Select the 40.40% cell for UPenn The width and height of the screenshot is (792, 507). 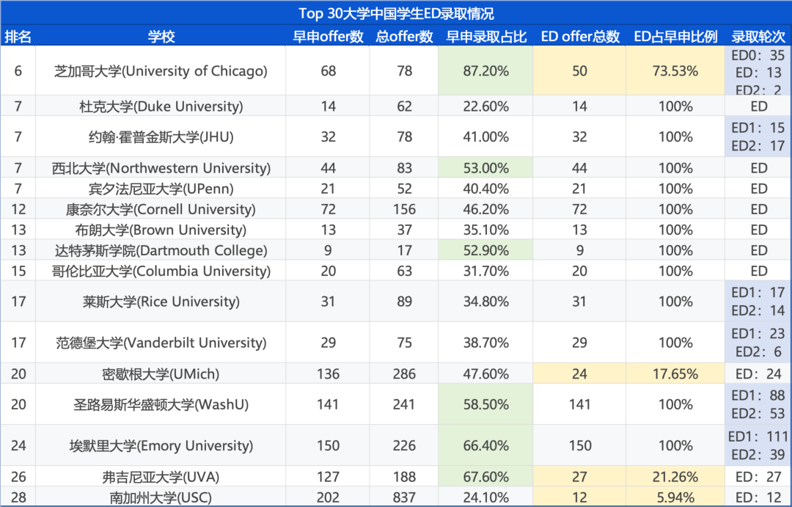coord(486,189)
